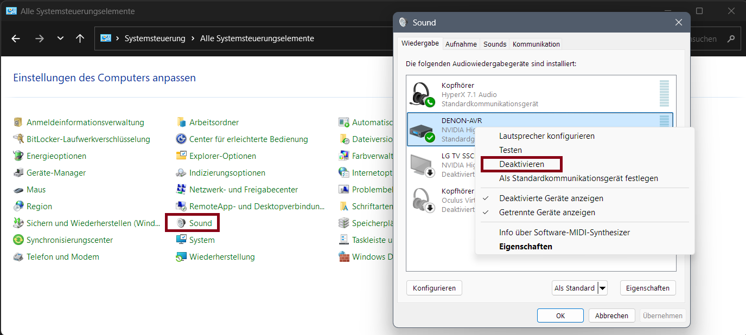Screen dimensions: 746x335
Task: Select the Kopfhörer Oculus device icon
Action: tap(423, 201)
